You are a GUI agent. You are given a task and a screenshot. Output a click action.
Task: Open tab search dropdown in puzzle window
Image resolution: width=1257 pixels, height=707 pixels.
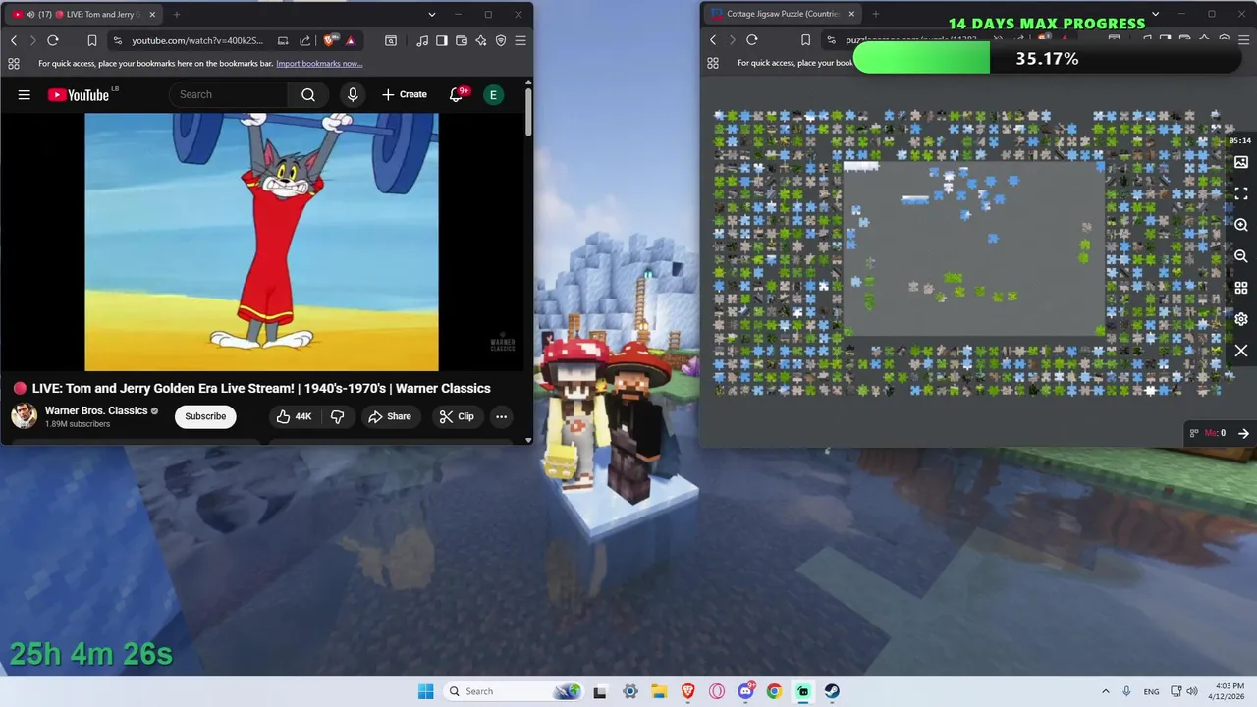[x=1155, y=15]
